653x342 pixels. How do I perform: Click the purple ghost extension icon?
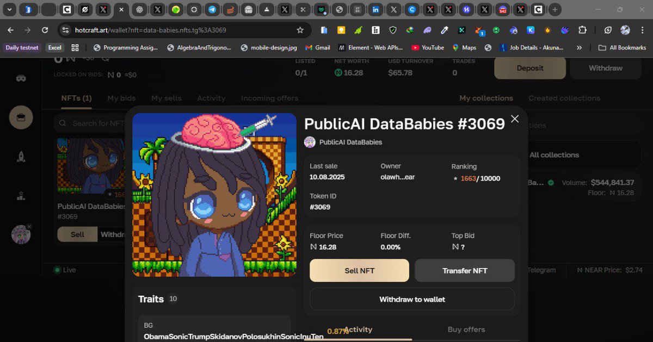tap(428, 30)
